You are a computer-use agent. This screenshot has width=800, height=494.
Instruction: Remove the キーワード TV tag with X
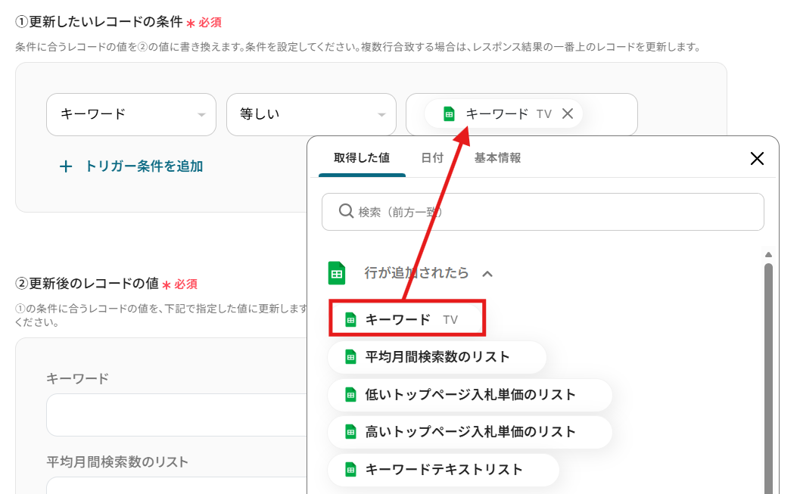[568, 114]
